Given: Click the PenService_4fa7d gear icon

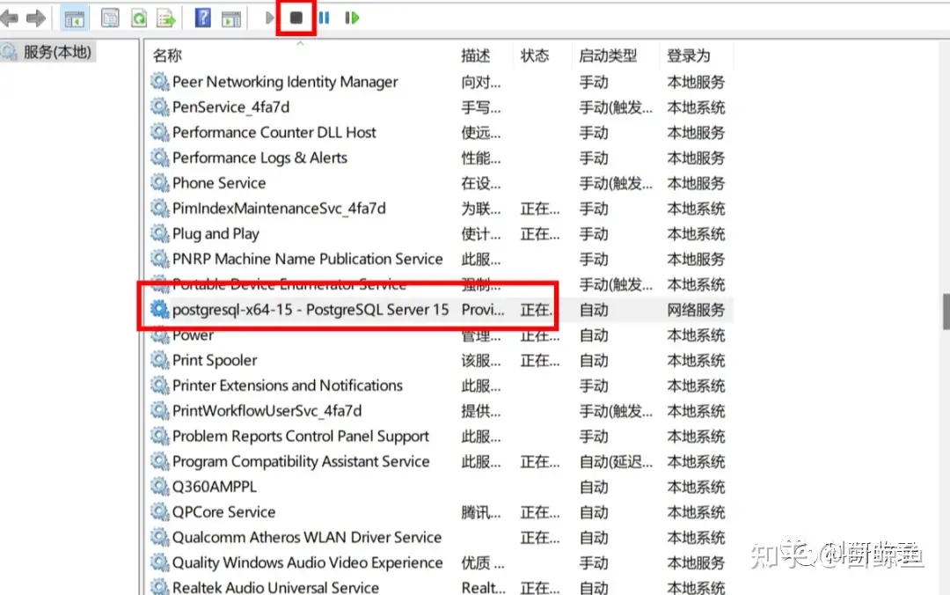Looking at the screenshot, I should pyautogui.click(x=159, y=107).
